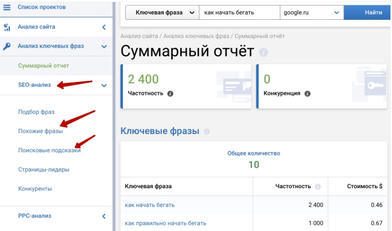Click info icon beside Суммарный отчёт heading
The image size is (392, 231).
[x=263, y=52]
